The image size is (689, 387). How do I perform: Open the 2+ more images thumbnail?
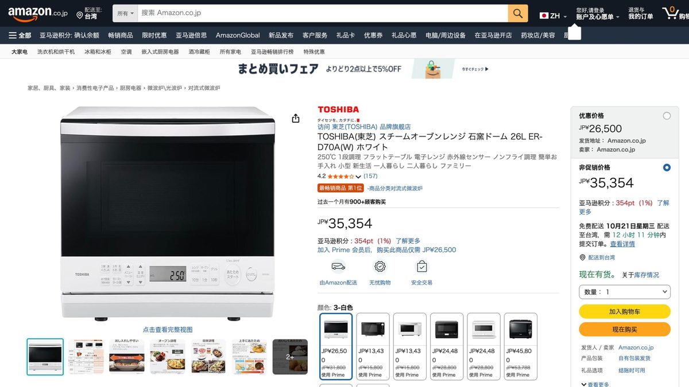(290, 357)
